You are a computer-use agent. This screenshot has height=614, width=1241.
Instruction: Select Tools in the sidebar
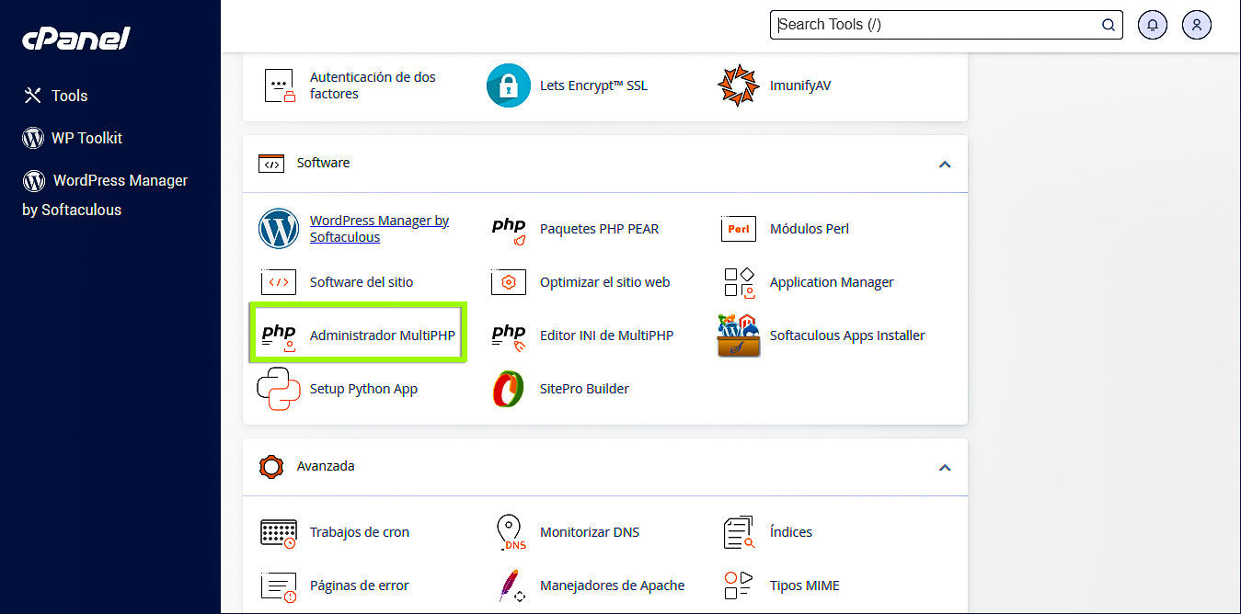(70, 95)
